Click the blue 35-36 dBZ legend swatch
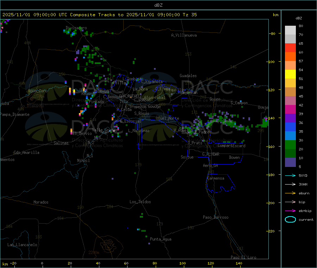Image resolution: width=317 pixels, height=268 pixels. coord(290,127)
